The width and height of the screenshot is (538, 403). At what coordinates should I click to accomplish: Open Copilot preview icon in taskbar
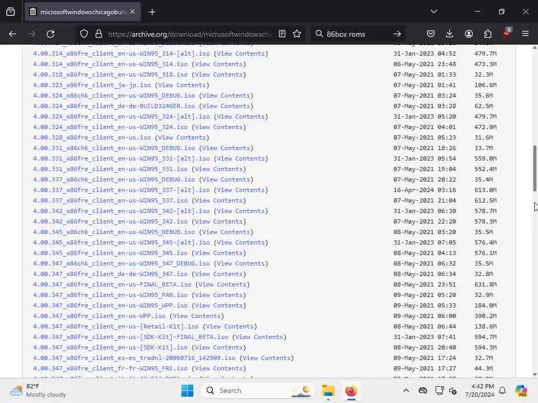521,390
